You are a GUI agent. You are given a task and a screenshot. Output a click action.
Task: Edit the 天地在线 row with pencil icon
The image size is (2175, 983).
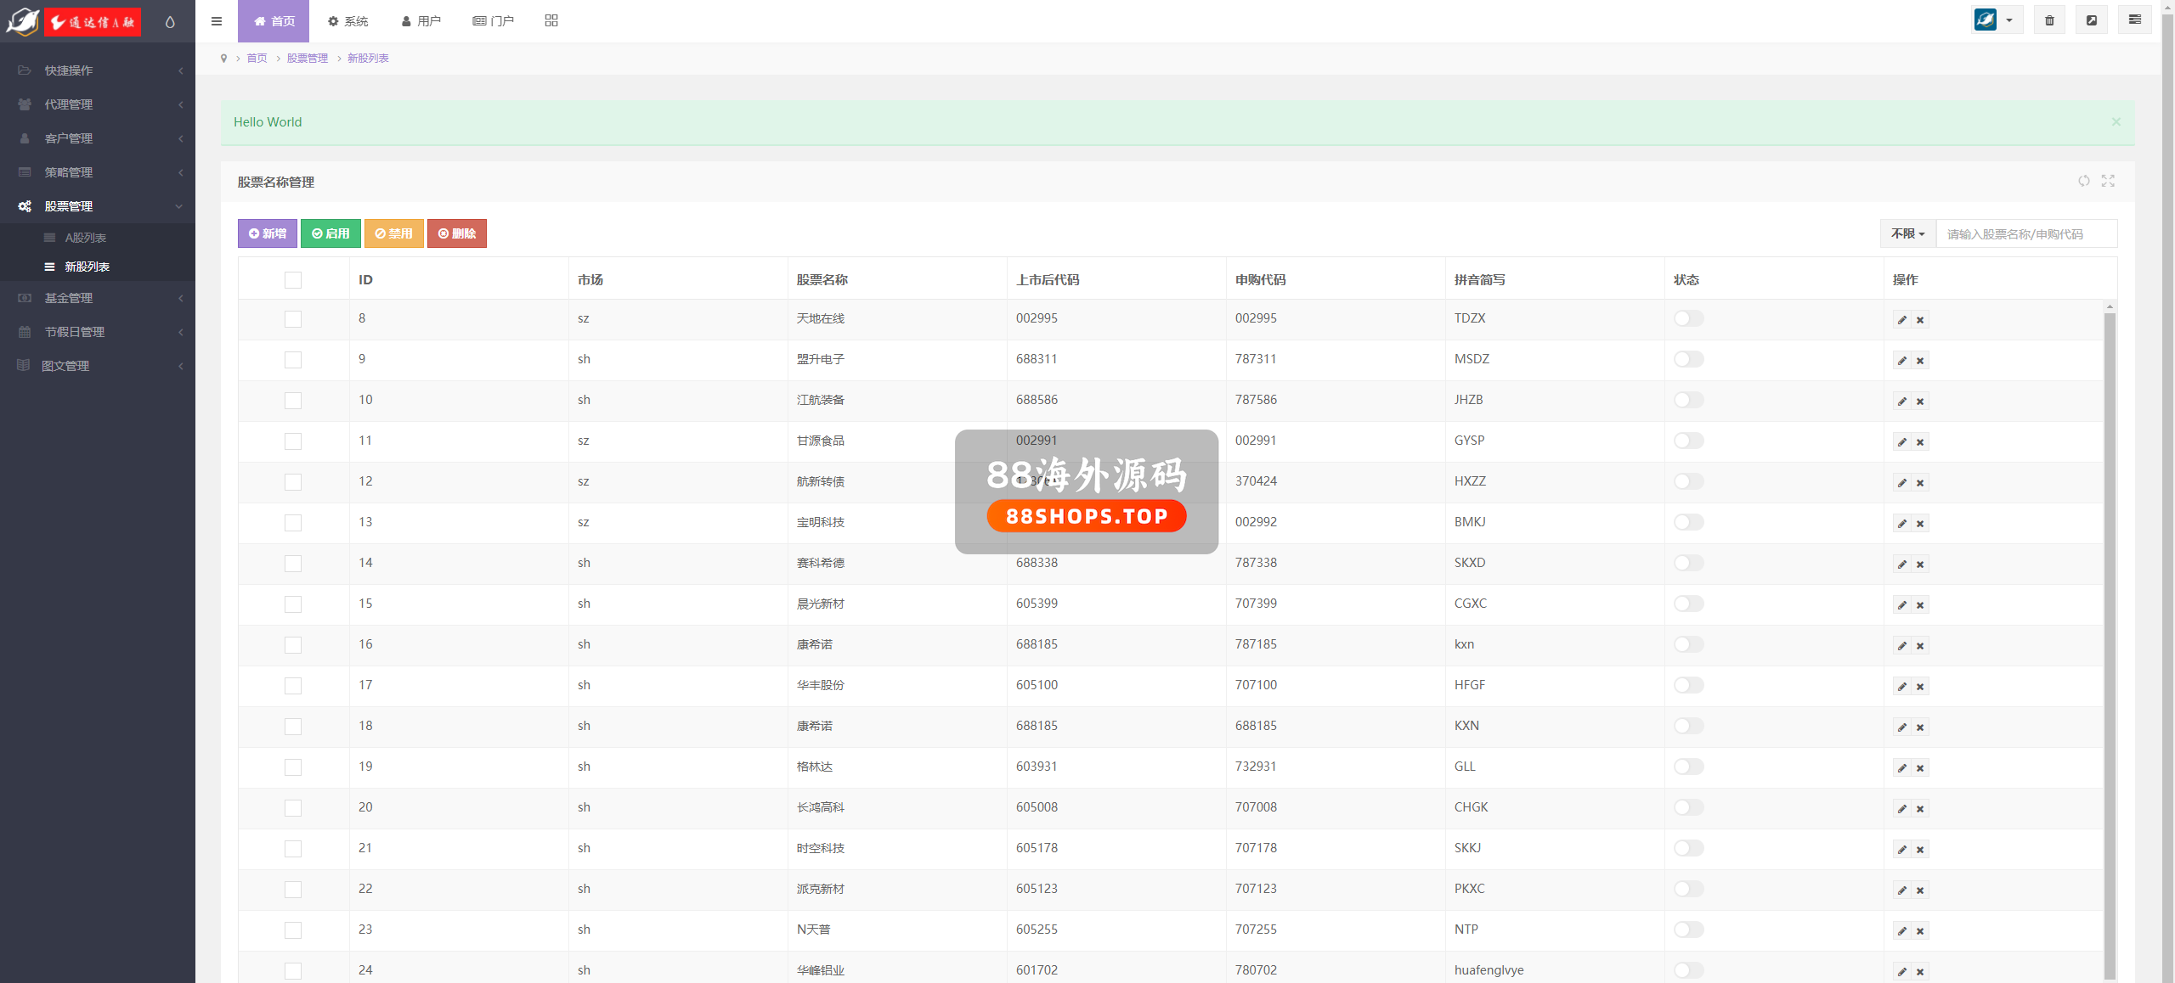point(1901,320)
